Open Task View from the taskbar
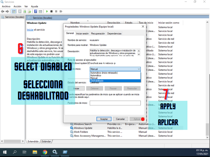 (x=24, y=152)
